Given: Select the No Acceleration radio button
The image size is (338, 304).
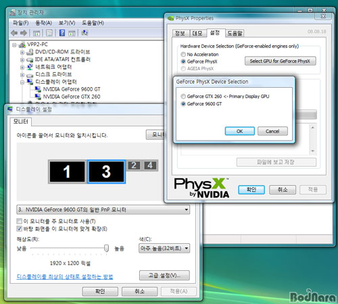Looking at the screenshot, I should click(x=183, y=55).
